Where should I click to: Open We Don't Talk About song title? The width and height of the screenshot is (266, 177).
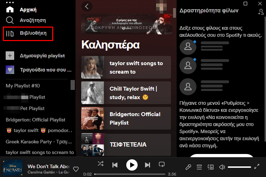tap(49, 166)
